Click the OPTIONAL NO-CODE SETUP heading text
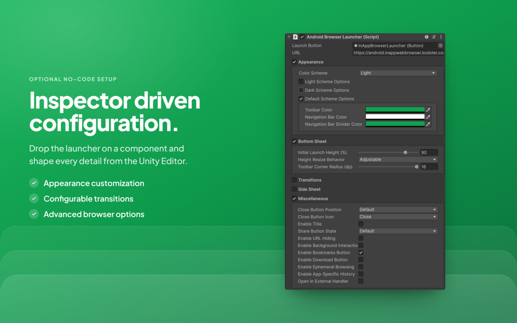517x323 pixels. coord(73,79)
